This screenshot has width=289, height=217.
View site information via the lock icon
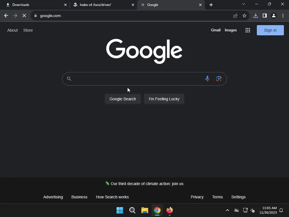click(36, 16)
